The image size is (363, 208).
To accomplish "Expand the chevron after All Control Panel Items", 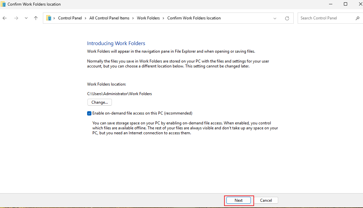I will tap(133, 18).
